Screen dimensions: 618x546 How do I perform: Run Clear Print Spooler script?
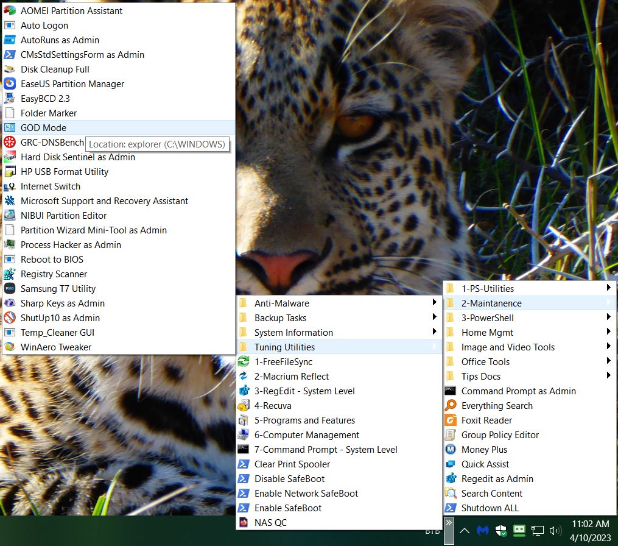(292, 464)
